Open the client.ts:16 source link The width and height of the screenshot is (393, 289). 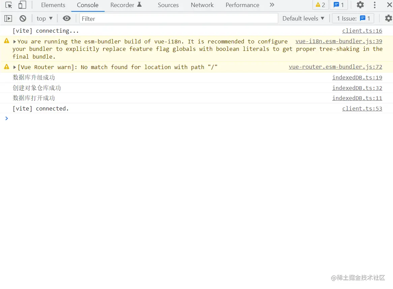click(362, 31)
